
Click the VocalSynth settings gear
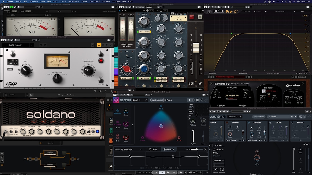click(x=301, y=117)
